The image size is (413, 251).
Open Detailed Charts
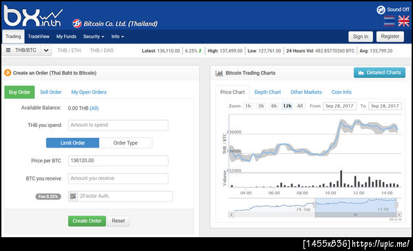pos(379,72)
